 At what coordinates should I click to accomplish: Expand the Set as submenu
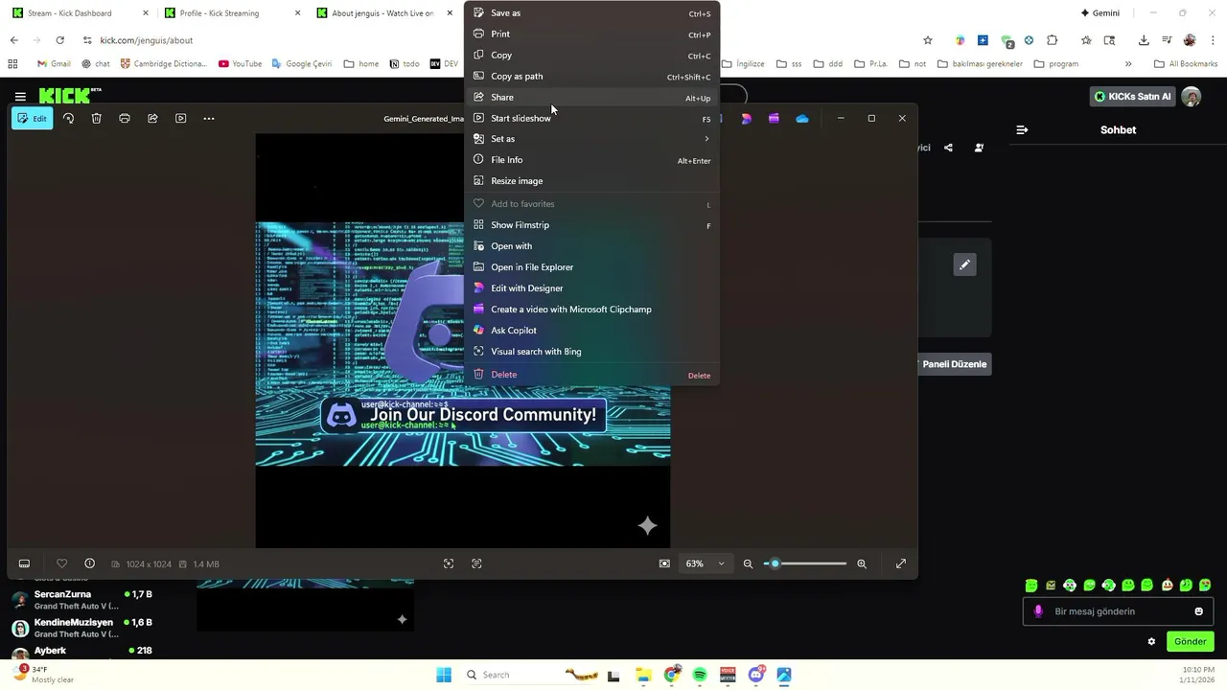591,139
